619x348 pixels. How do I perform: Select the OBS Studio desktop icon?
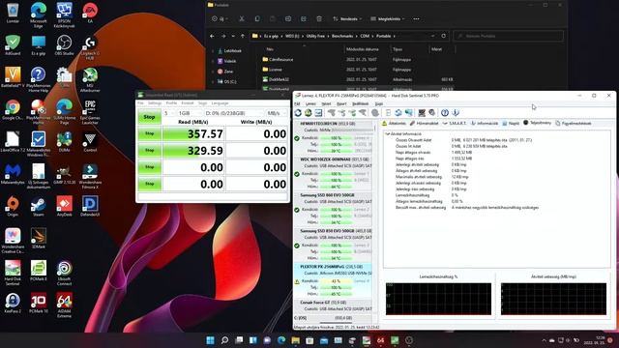coord(65,45)
